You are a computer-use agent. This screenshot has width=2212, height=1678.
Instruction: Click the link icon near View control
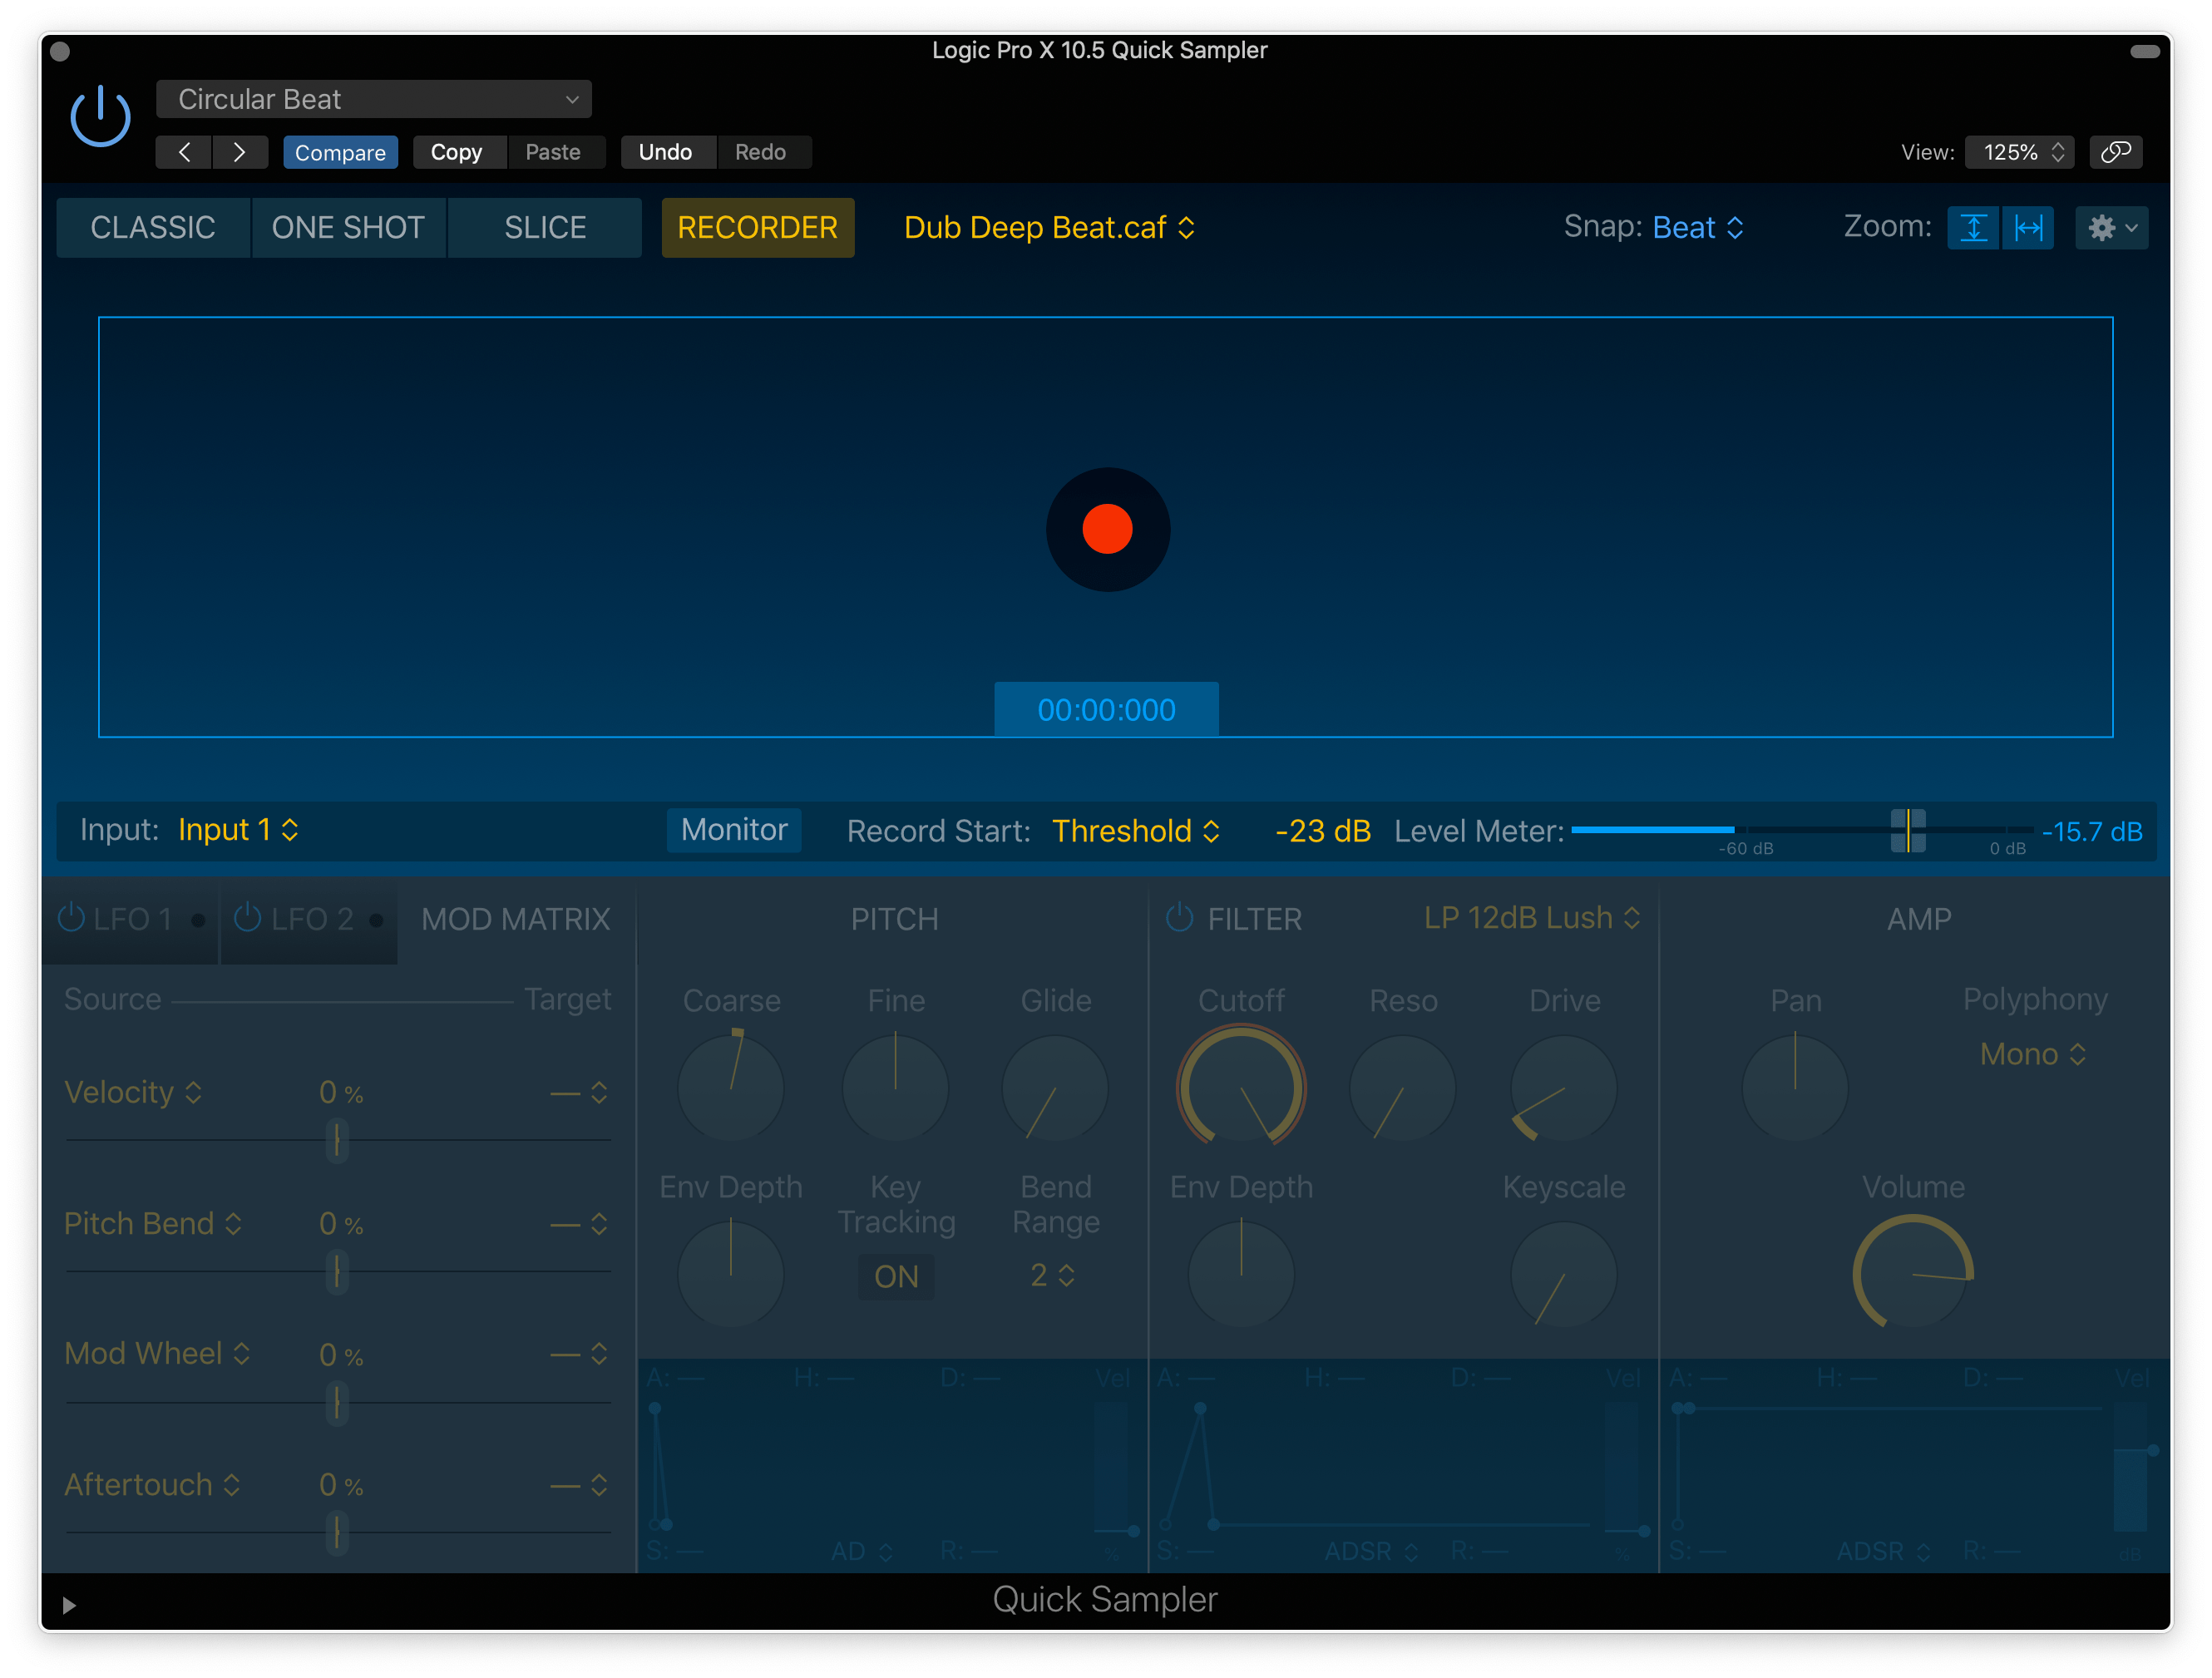2117,152
